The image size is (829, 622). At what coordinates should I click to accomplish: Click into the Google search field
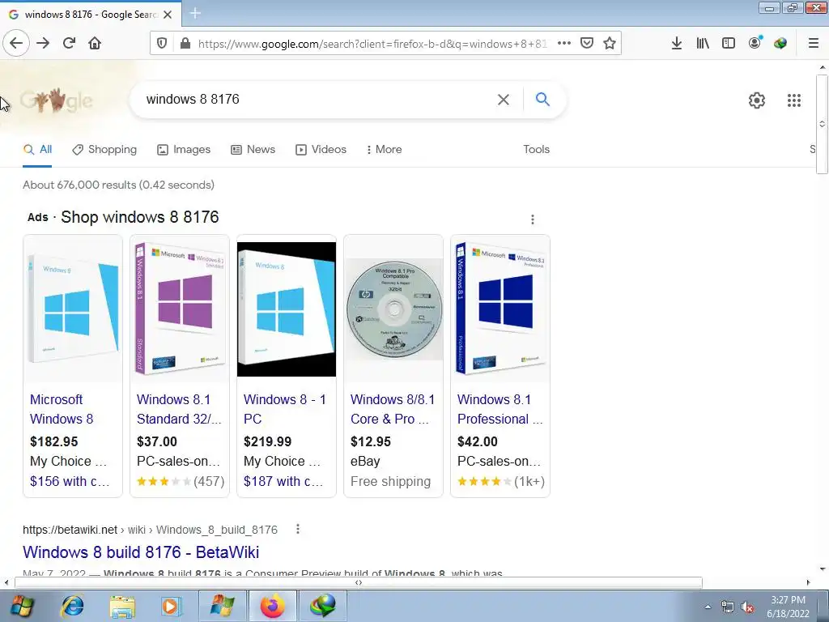(317, 100)
